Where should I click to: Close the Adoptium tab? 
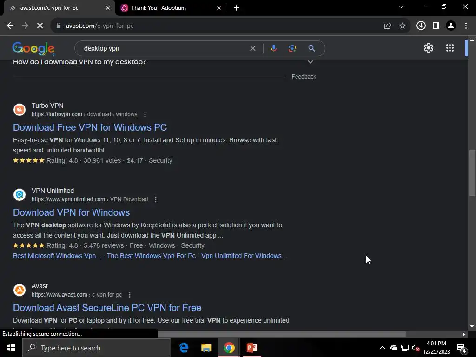click(219, 8)
